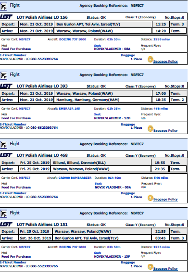189x274 pixels.
Task: Click 'Hamburg, Hamburg, Germany(HAM)' arrival cell
Action: (x=103, y=100)
